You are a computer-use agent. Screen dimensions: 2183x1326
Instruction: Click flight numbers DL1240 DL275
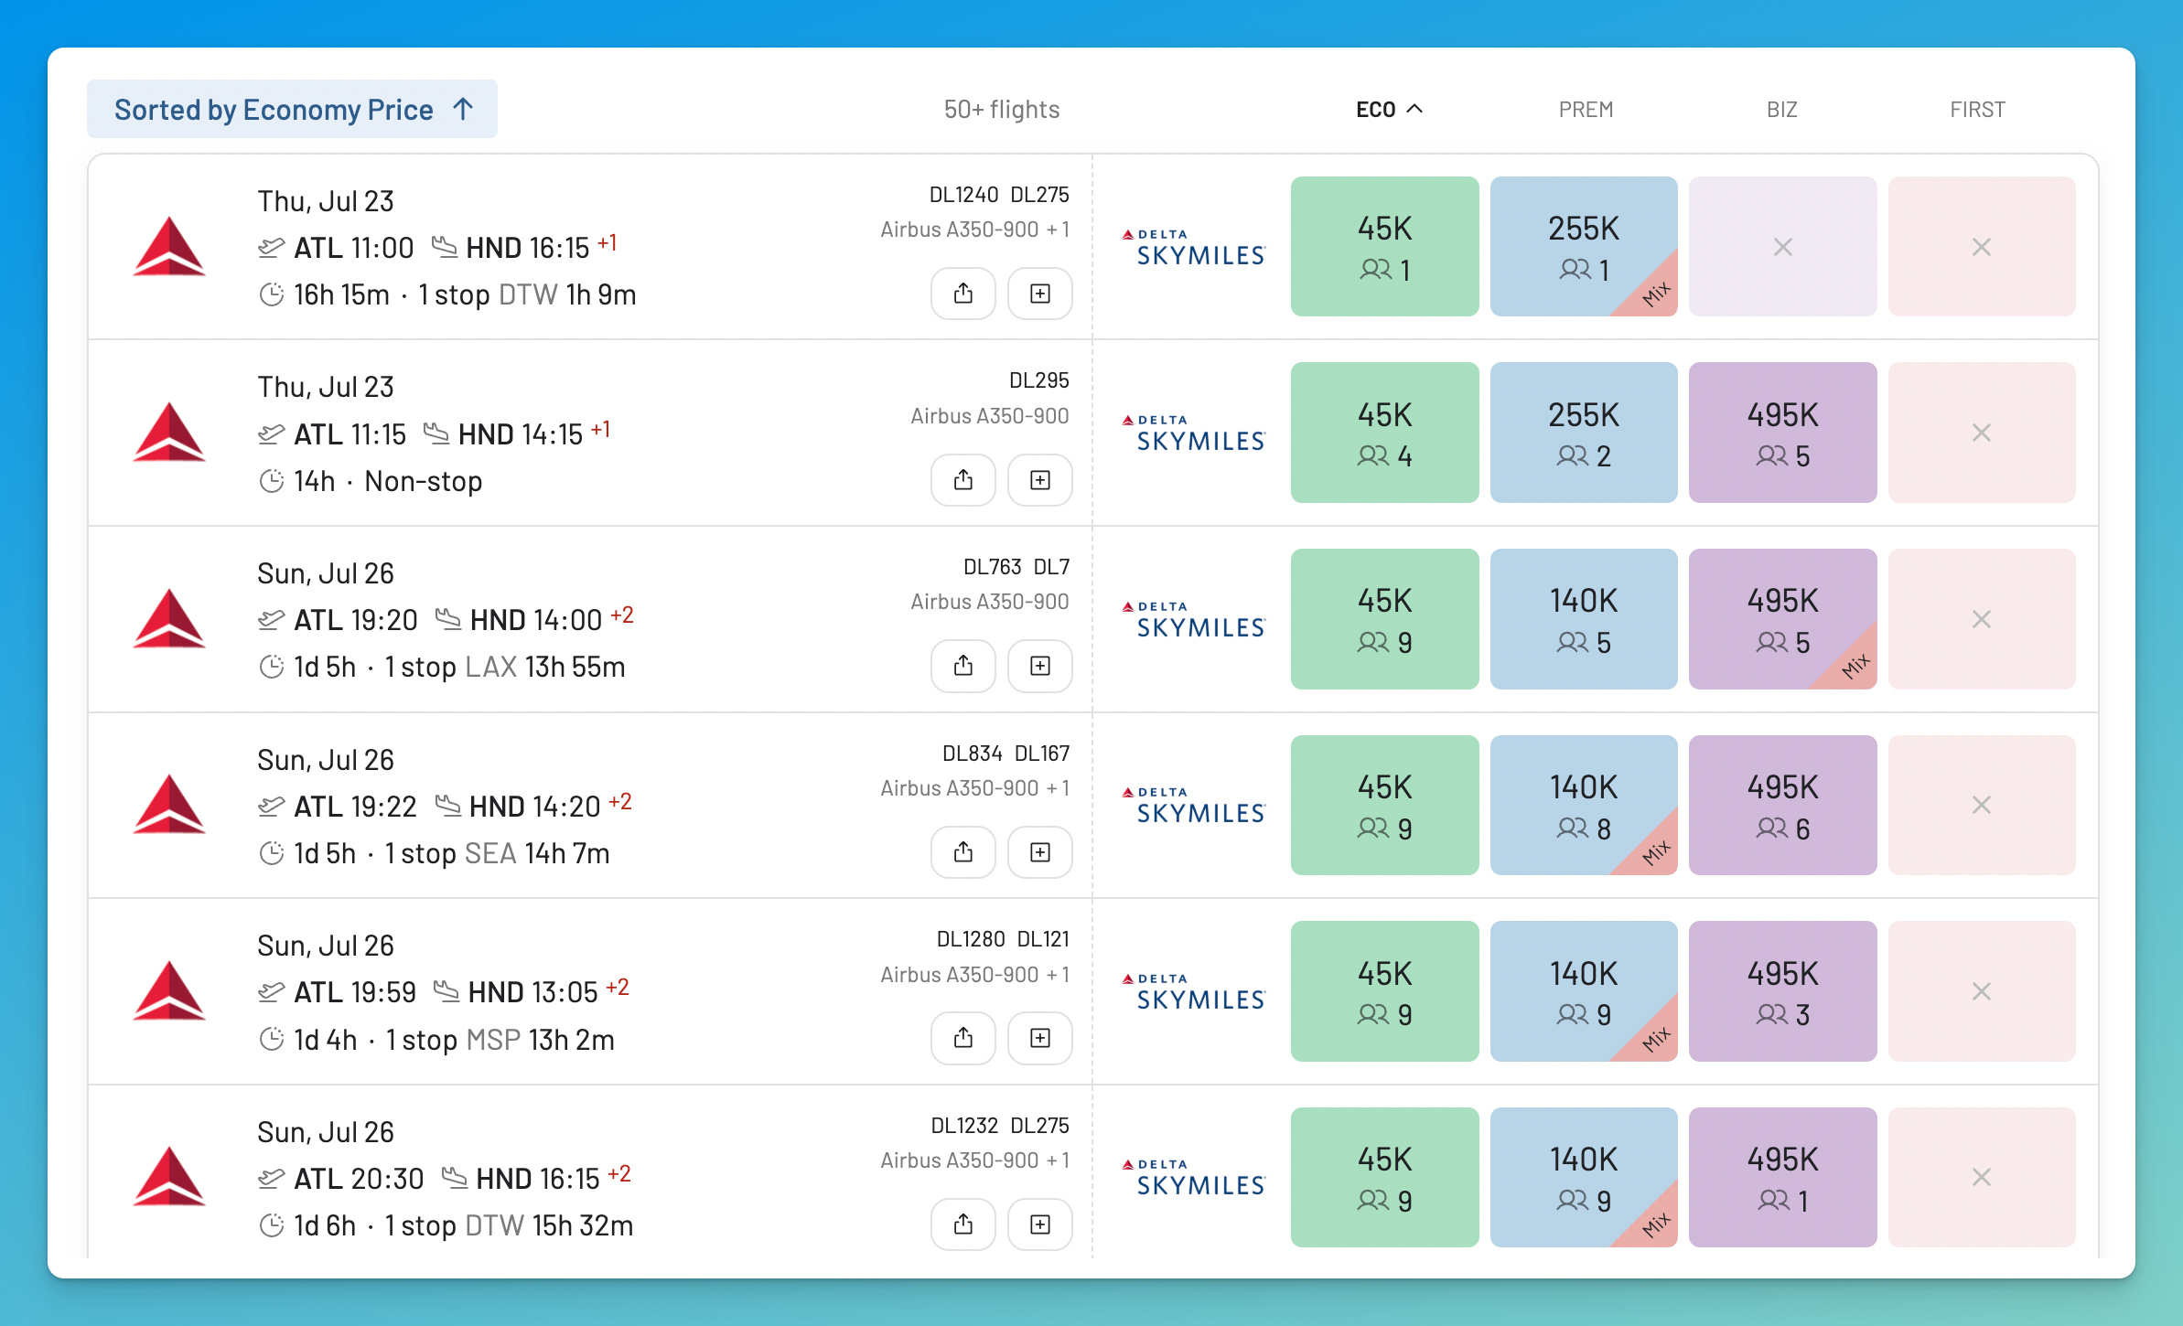(999, 195)
